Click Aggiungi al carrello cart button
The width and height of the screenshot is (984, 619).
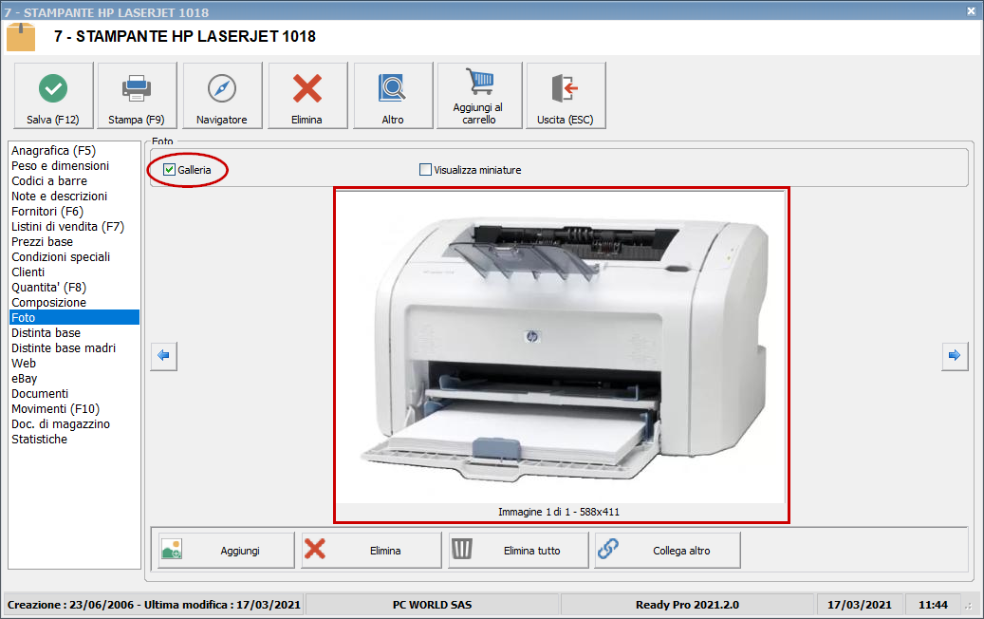pyautogui.click(x=479, y=96)
